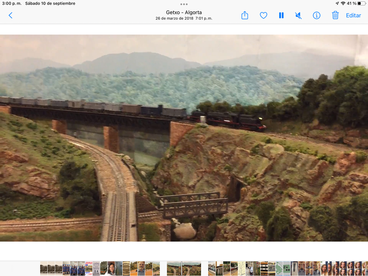Image resolution: width=368 pixels, height=276 pixels.
Task: Open the motorcycle photo thumbnail
Action: coord(249,268)
